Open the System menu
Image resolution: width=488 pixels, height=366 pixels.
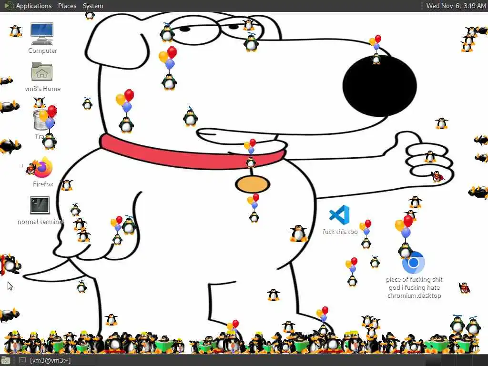pyautogui.click(x=93, y=6)
